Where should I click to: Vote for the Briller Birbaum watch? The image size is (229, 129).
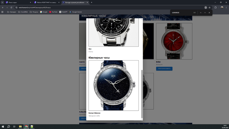(164, 68)
